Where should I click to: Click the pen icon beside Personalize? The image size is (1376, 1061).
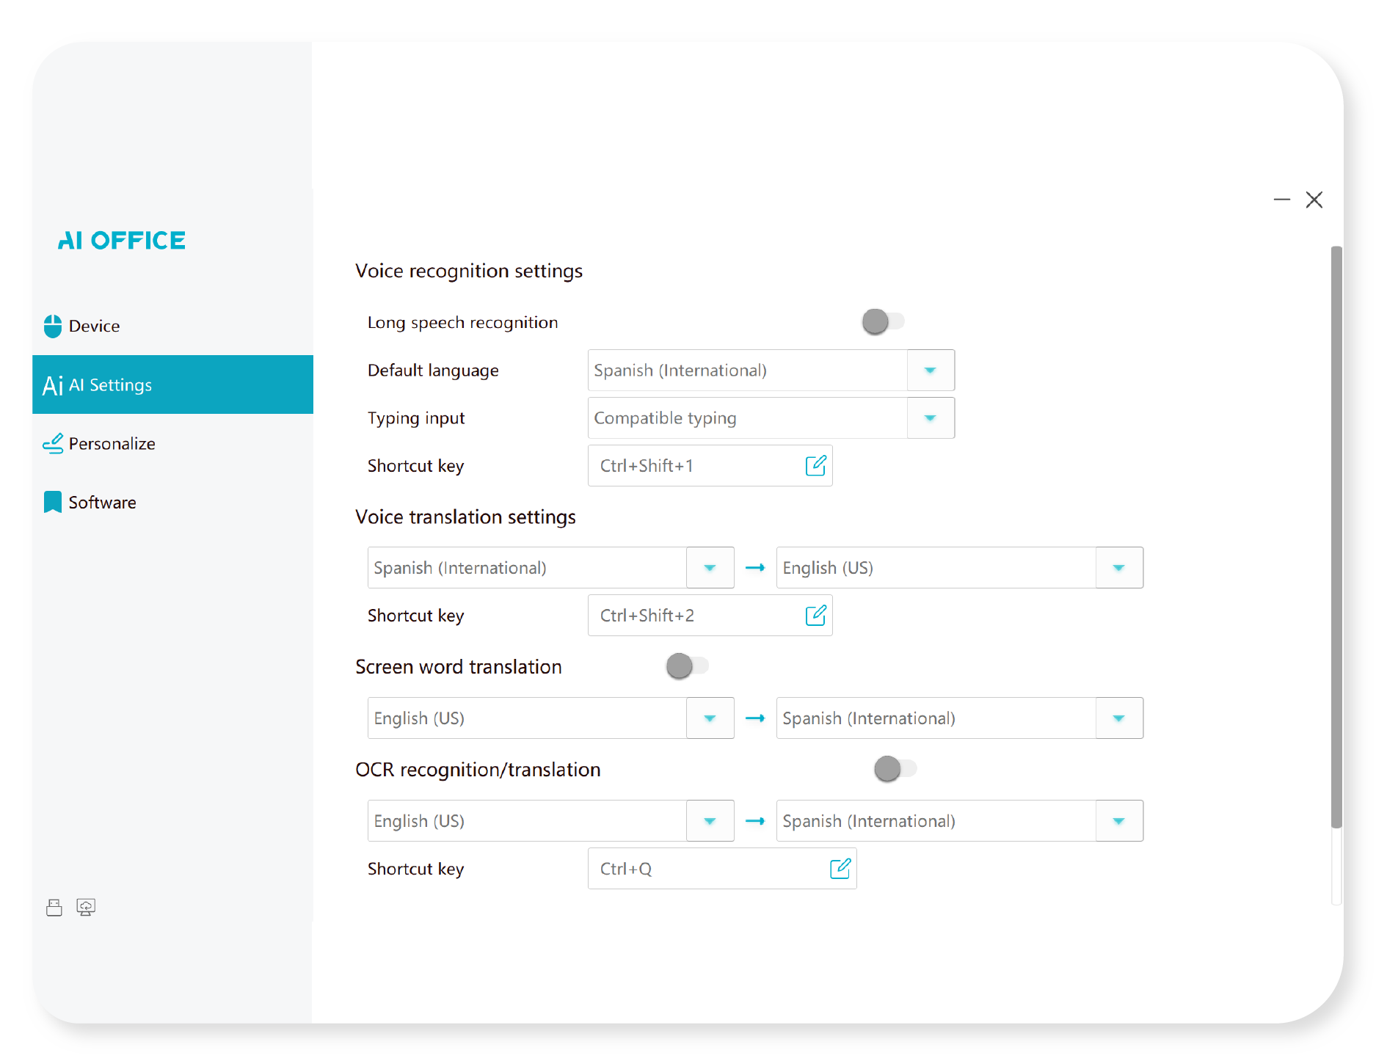coord(53,444)
